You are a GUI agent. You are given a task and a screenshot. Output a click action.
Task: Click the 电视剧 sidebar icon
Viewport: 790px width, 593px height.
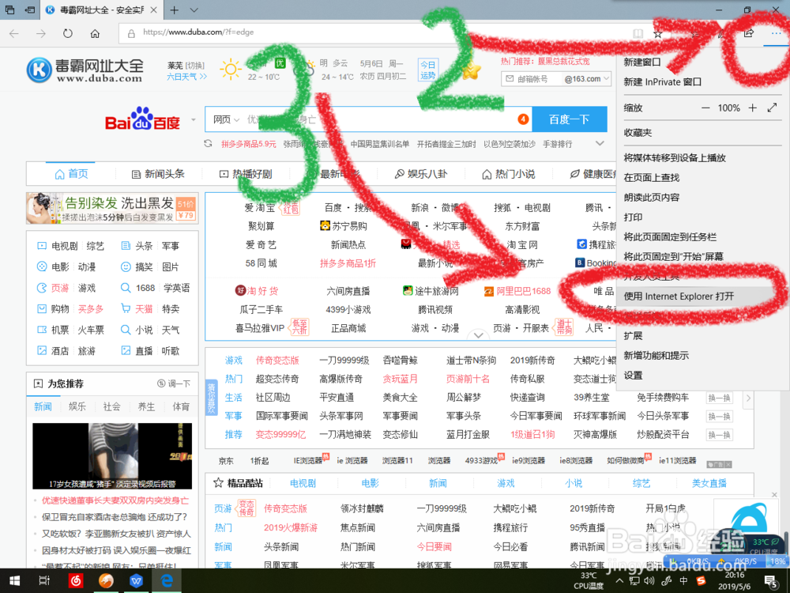point(42,246)
